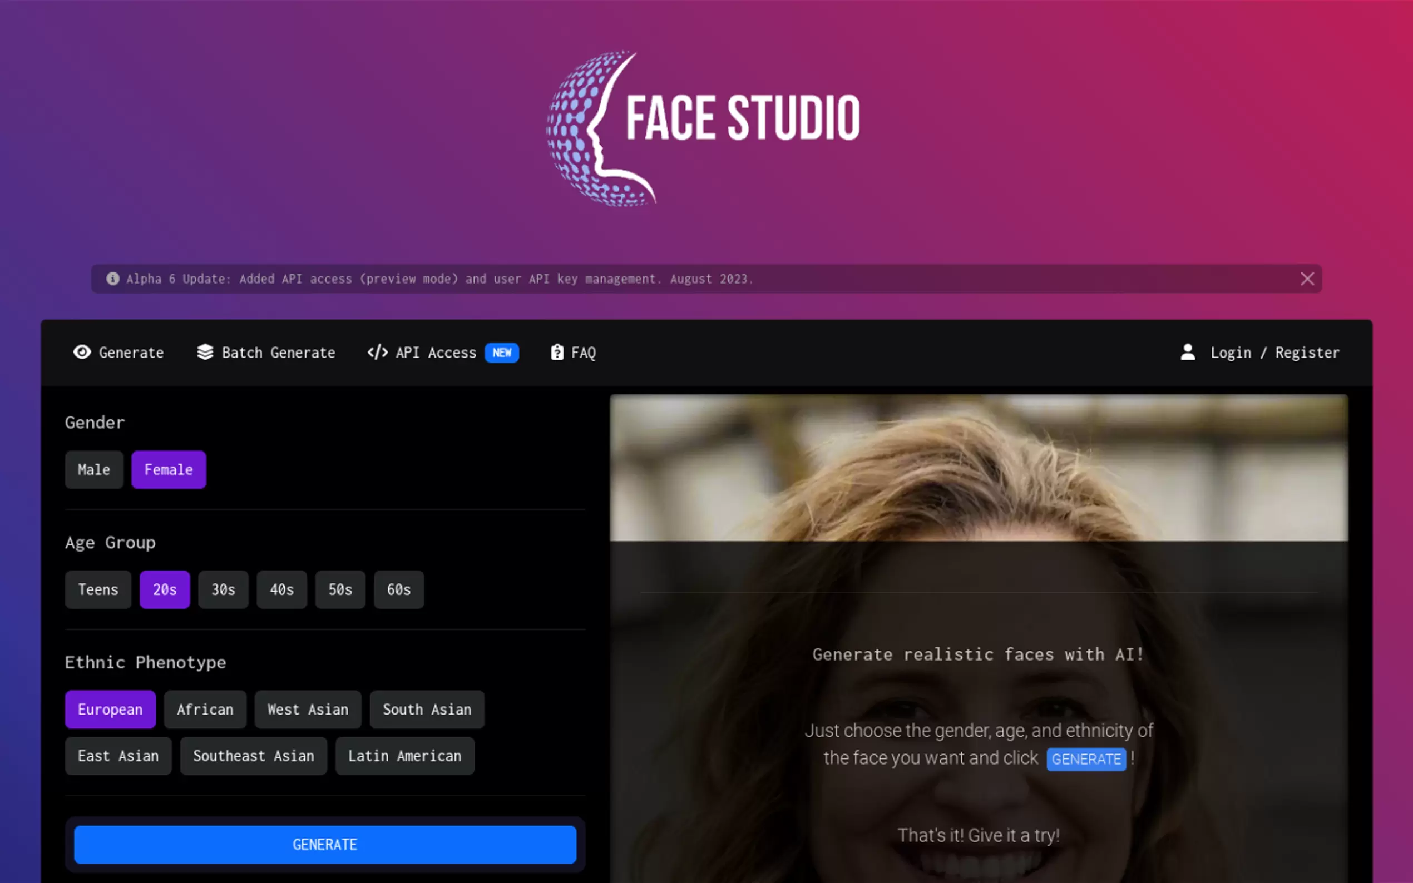Select the 30s age group
Image resolution: width=1413 pixels, height=883 pixels.
click(223, 589)
